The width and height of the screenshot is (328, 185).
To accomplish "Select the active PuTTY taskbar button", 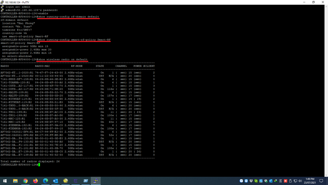I will [96, 181].
